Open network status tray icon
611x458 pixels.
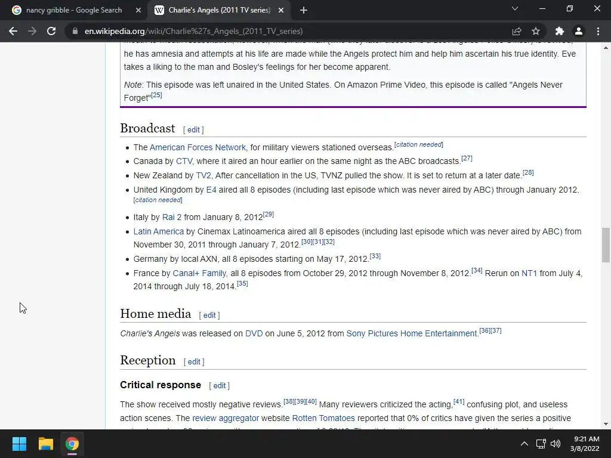click(x=541, y=444)
